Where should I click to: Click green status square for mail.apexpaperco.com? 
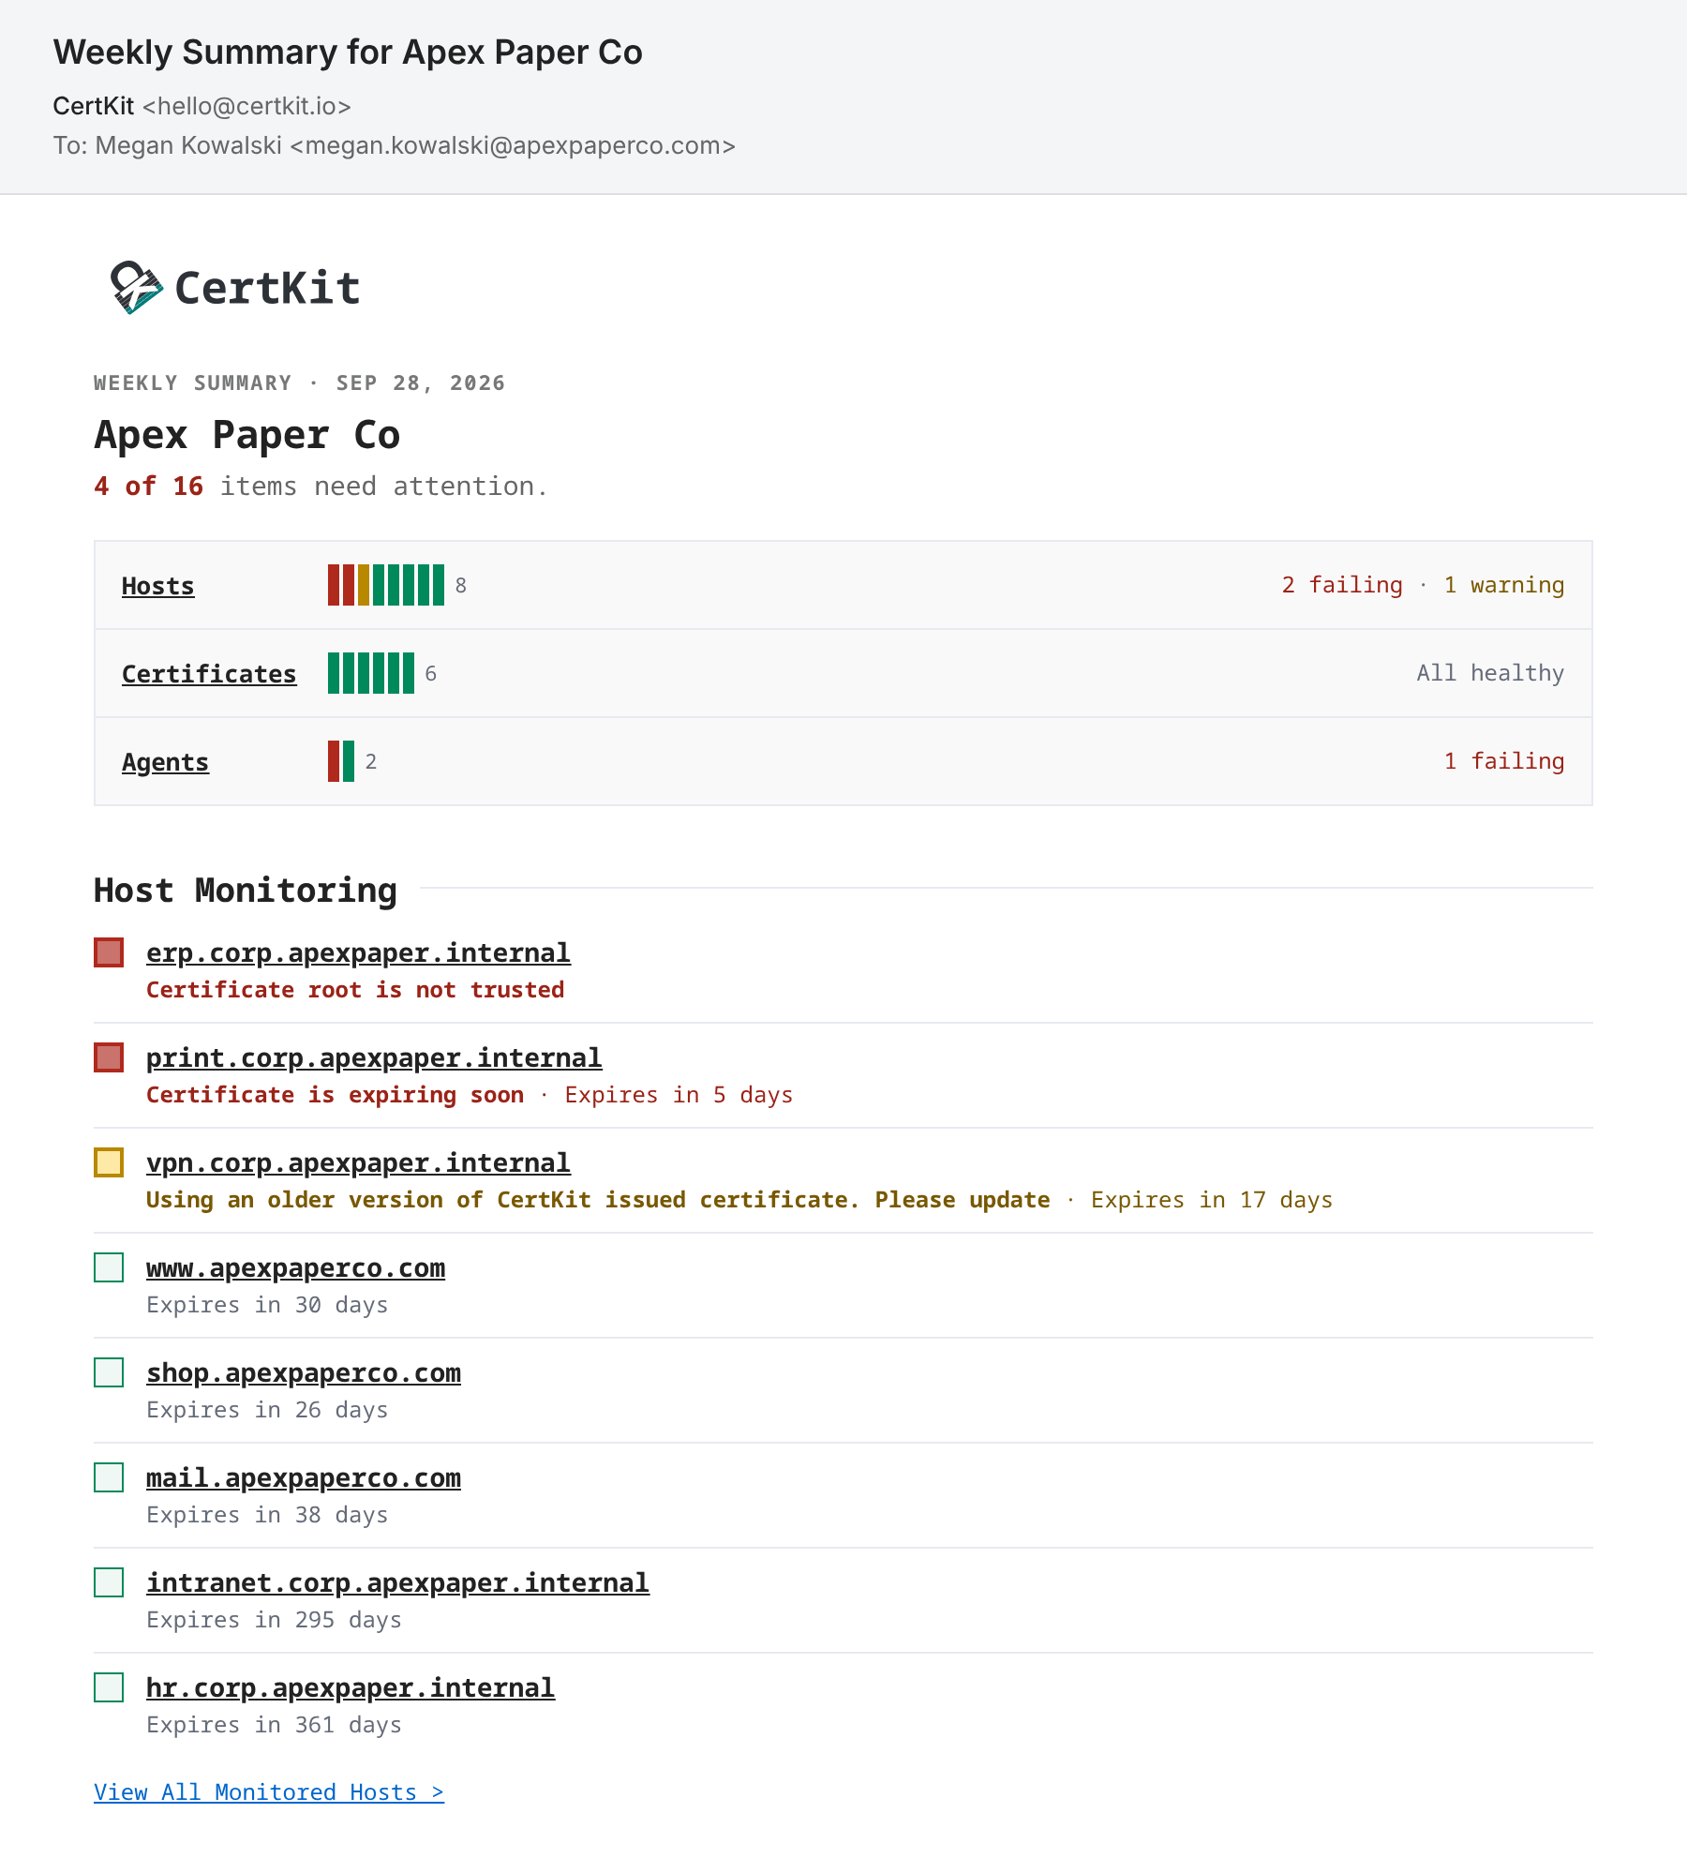(x=109, y=1477)
